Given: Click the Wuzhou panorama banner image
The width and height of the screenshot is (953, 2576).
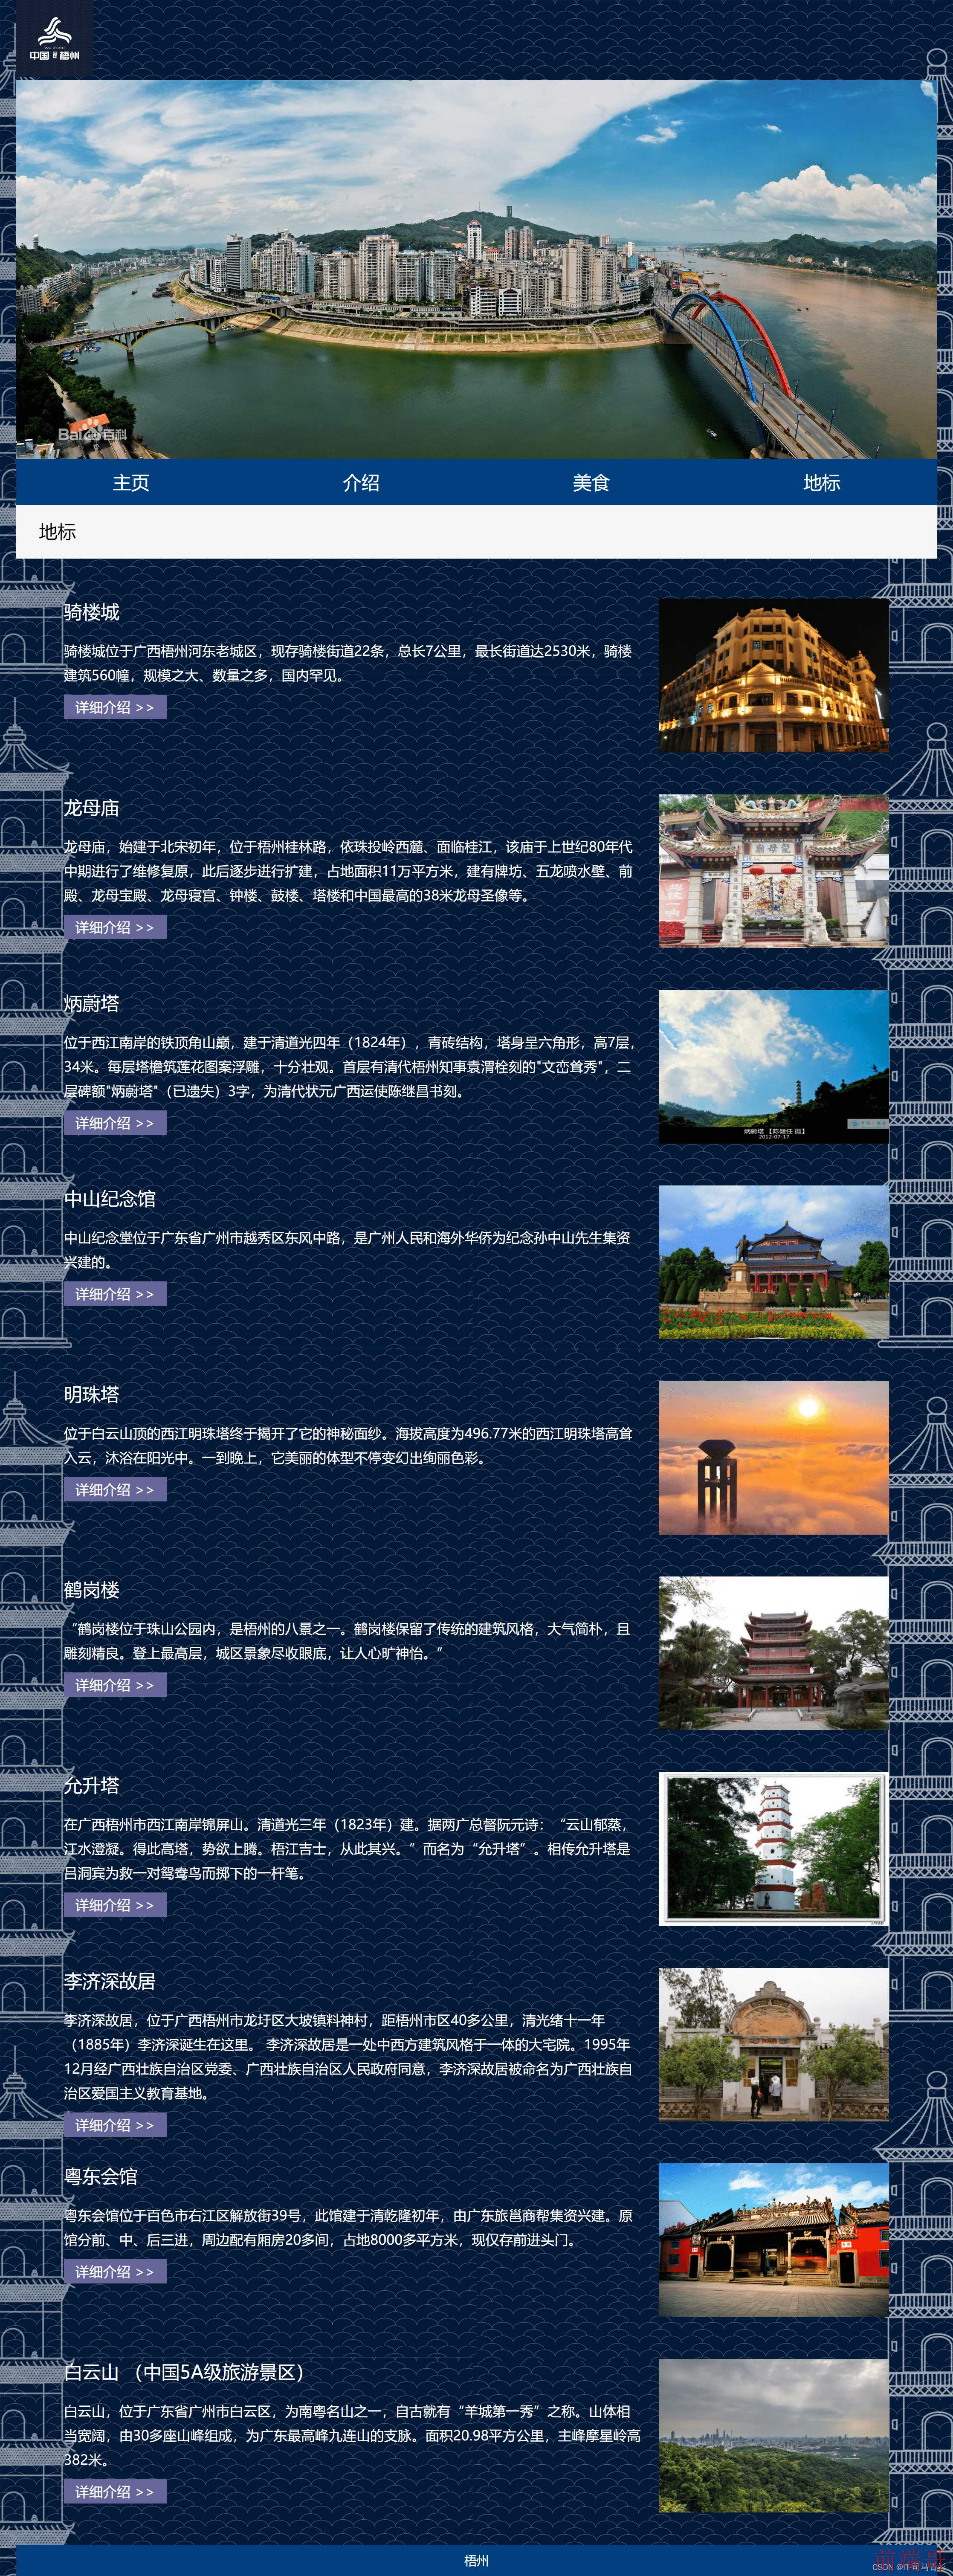Looking at the screenshot, I should click(476, 269).
